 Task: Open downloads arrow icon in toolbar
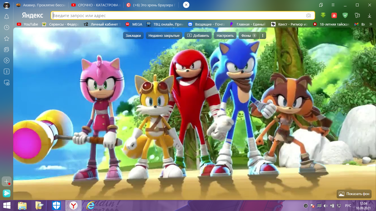click(369, 15)
